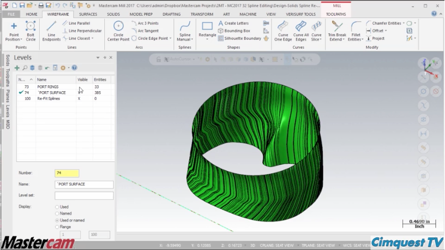Expand the Offset dropdown arrow
Image resolution: width=445 pixels, height=250 pixels.
(x=386, y=31)
